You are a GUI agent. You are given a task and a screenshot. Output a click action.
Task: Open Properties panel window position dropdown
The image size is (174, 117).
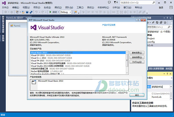tap(164, 74)
